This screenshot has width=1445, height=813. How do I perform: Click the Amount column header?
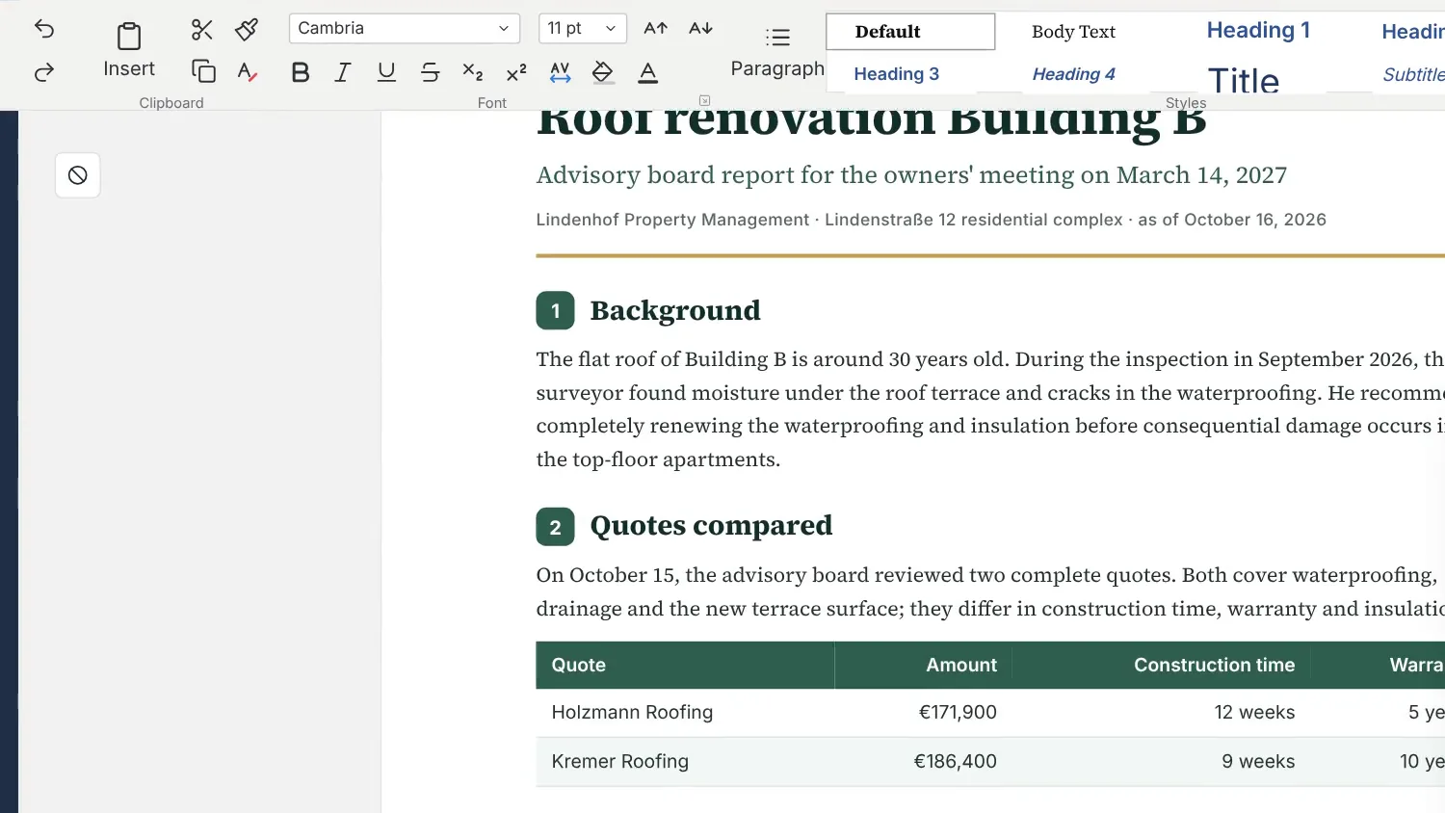(x=924, y=665)
